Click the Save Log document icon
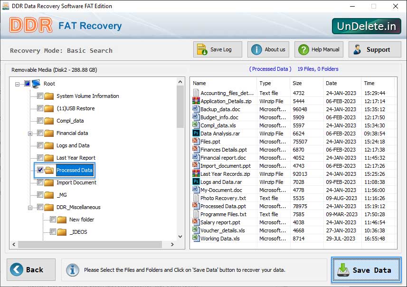Viewport: 407px width, 287px height. 202,49
